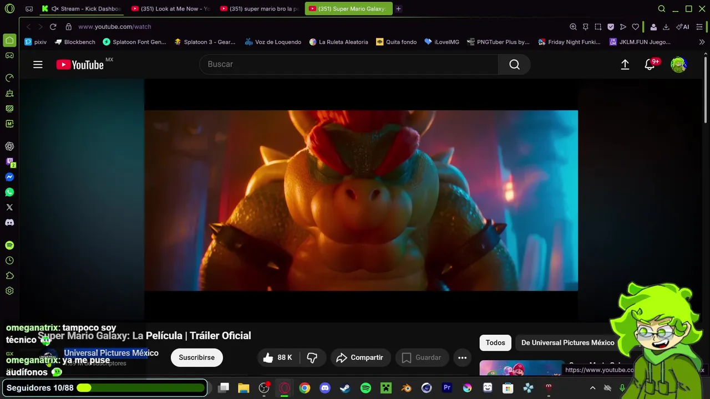Search tabs with the magnifier icon
This screenshot has width=710, height=399.
pos(661,9)
